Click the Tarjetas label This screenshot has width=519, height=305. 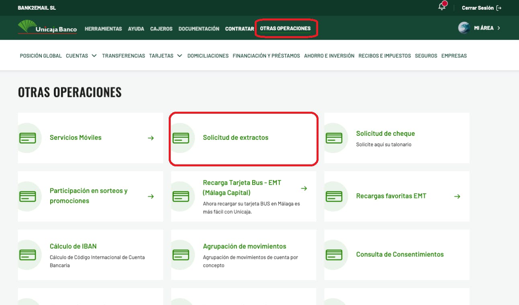(161, 56)
